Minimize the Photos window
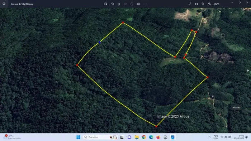The image size is (251, 141). pos(232,3)
